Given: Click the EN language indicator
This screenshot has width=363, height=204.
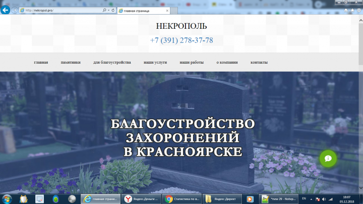Looking at the screenshot, I should click(304, 198).
